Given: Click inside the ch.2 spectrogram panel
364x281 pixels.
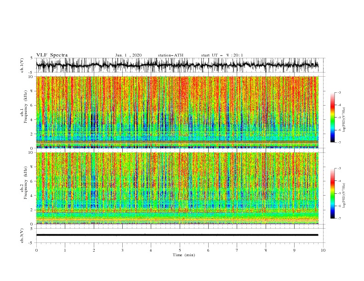Looking at the screenshot, I should tap(177, 188).
